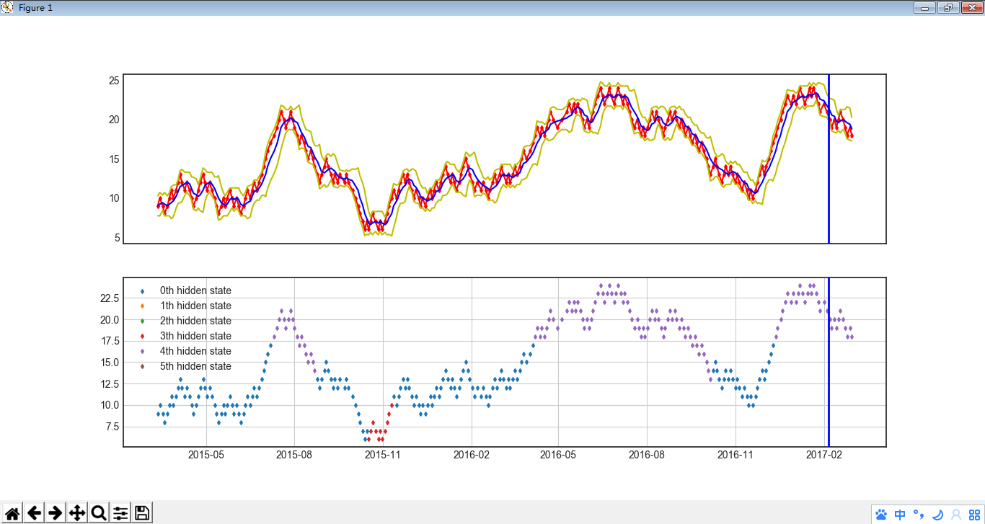Open the IME toolbox grid icon
Viewport: 985px width, 524px height.
coord(974,515)
